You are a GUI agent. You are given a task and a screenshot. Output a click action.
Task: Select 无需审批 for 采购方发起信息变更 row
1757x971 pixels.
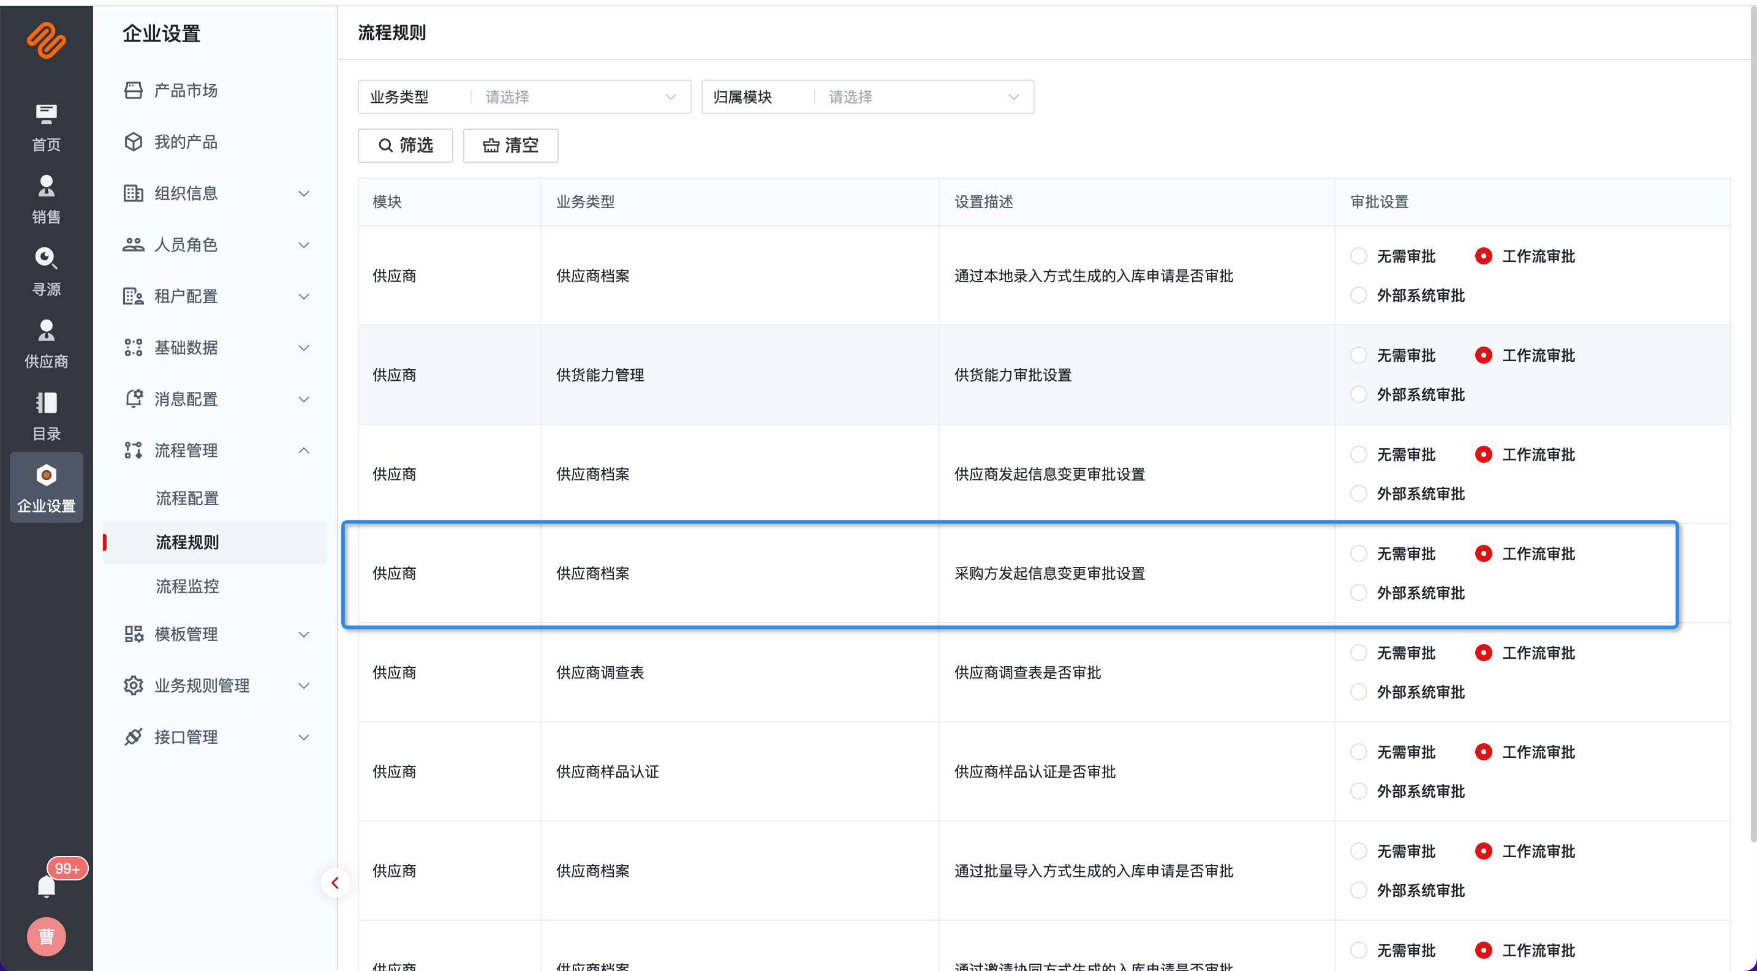(1358, 554)
